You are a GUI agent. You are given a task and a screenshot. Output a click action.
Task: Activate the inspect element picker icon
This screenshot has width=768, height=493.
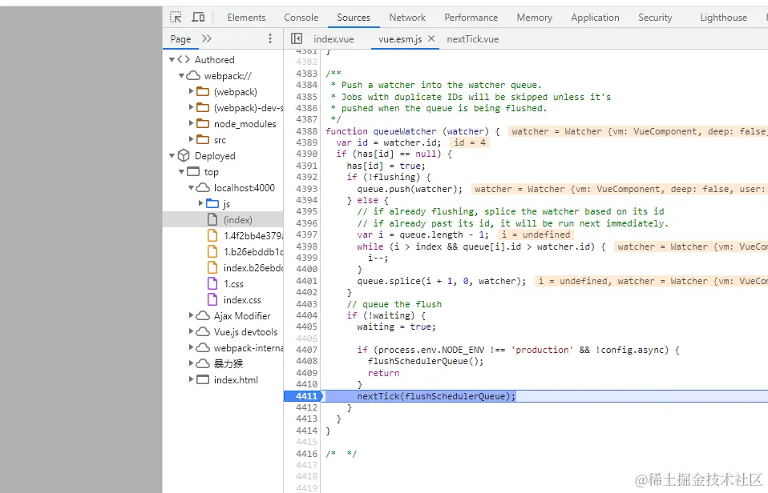point(176,17)
